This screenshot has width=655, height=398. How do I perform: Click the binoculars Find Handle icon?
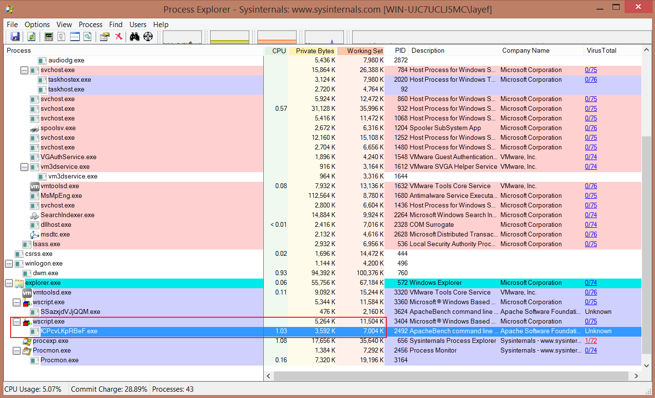[x=135, y=36]
